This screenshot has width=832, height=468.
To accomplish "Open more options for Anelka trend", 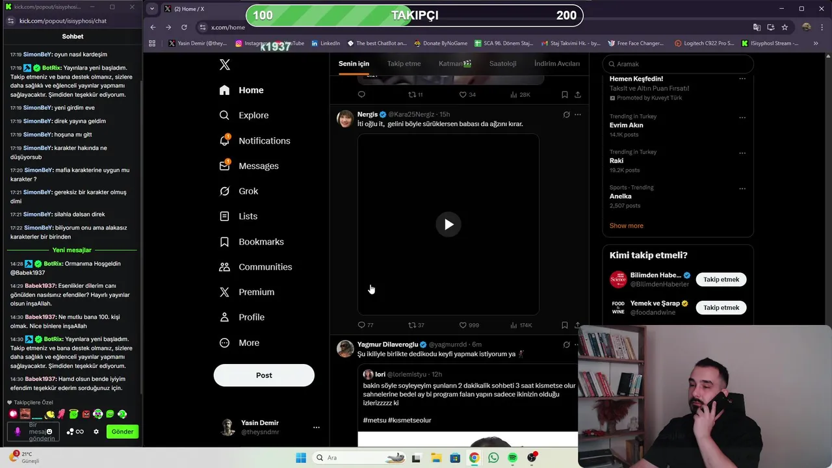I will (742, 188).
